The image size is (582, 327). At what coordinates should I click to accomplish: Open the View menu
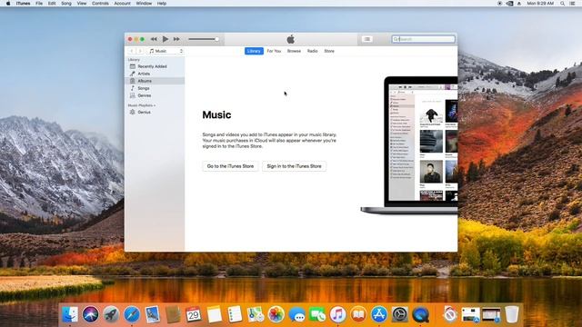point(82,4)
